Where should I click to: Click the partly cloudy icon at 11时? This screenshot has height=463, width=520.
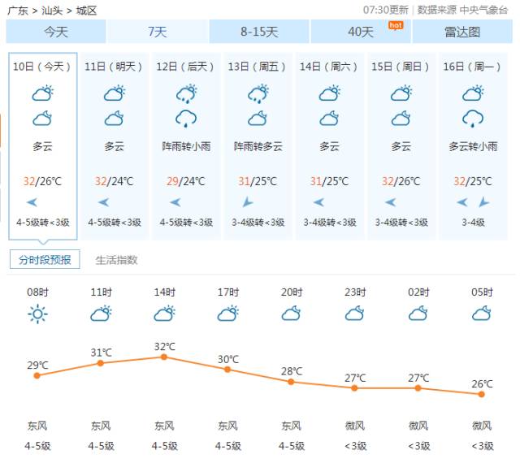(101, 314)
